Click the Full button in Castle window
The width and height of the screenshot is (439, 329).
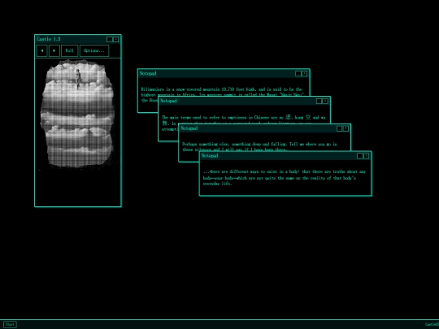(x=69, y=50)
